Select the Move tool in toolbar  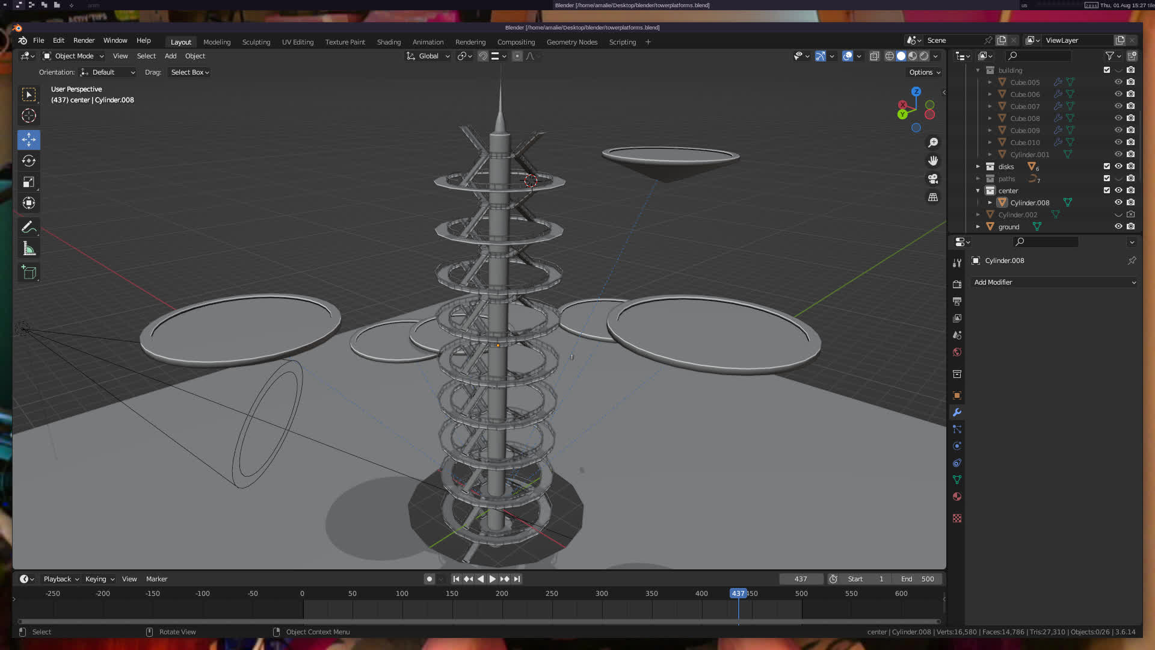tap(29, 140)
